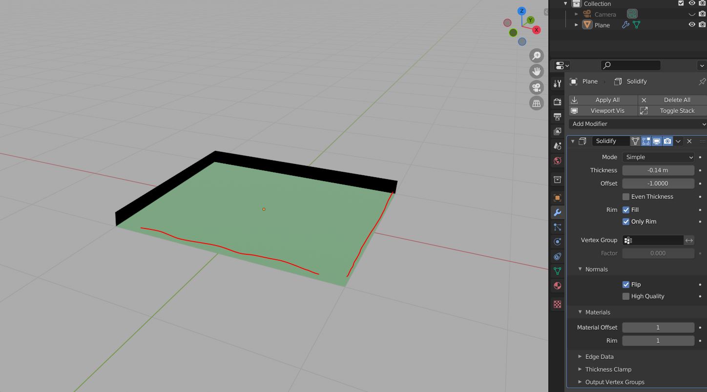Open the Mode dropdown set to Simple
This screenshot has width=707, height=392.
pos(658,157)
